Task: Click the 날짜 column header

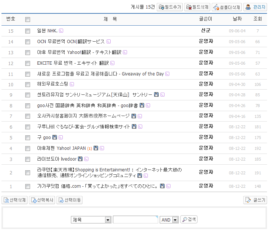Action: 237,19
